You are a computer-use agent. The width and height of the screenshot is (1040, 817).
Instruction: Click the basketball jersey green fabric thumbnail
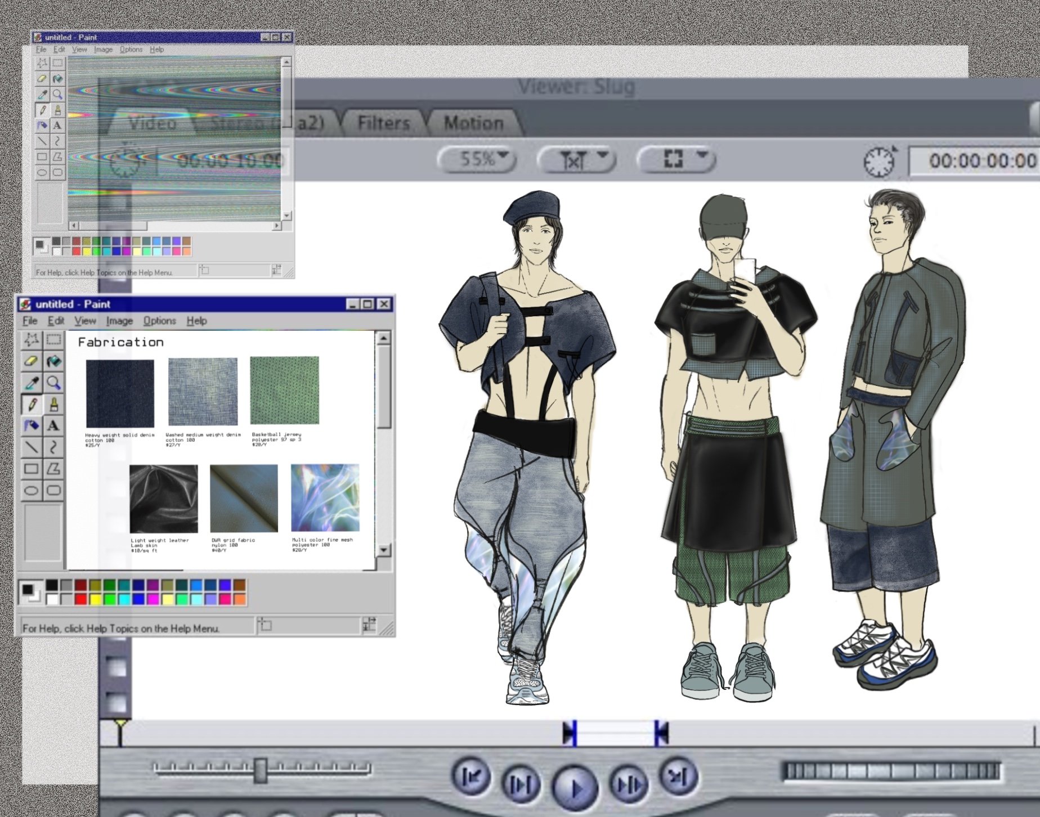(x=285, y=390)
